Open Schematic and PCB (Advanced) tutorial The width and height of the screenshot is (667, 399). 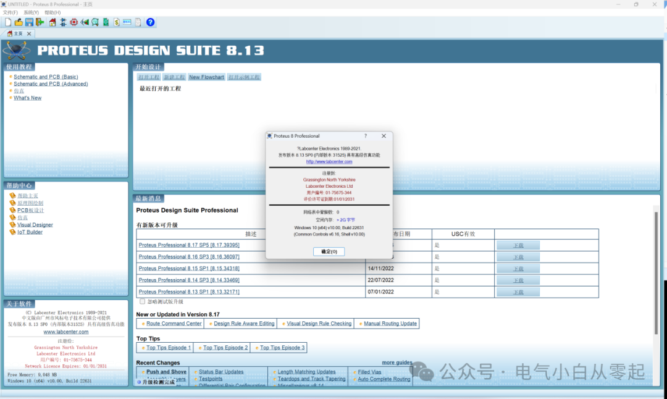click(x=51, y=84)
